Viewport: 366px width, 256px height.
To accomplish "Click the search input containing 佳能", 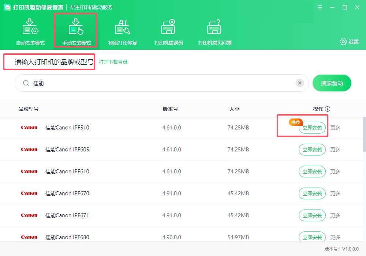I will point(161,83).
